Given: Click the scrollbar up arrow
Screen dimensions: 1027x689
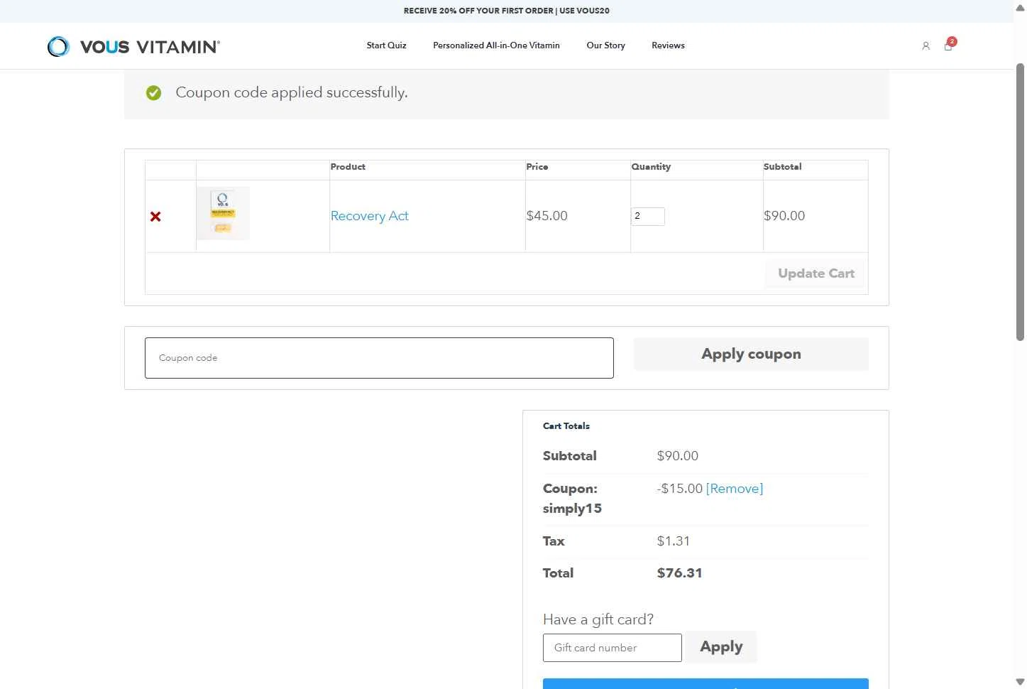Looking at the screenshot, I should point(1020,8).
